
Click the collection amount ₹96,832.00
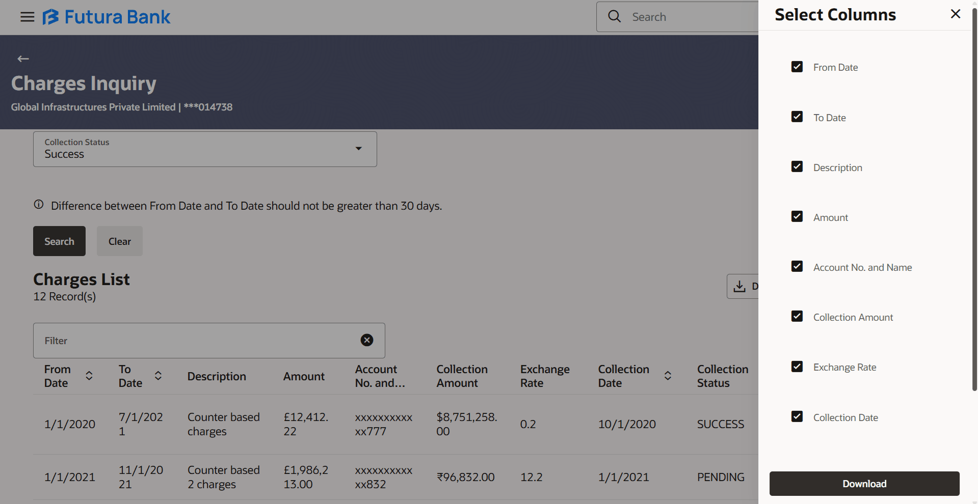(465, 477)
